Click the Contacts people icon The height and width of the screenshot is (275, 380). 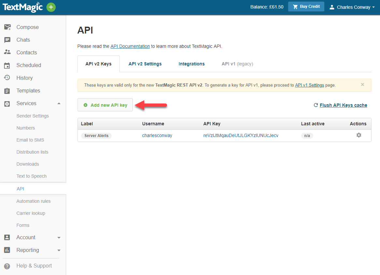coord(7,52)
